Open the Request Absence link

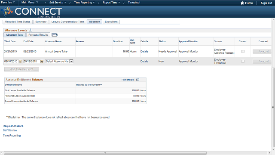pyautogui.click(x=13, y=126)
